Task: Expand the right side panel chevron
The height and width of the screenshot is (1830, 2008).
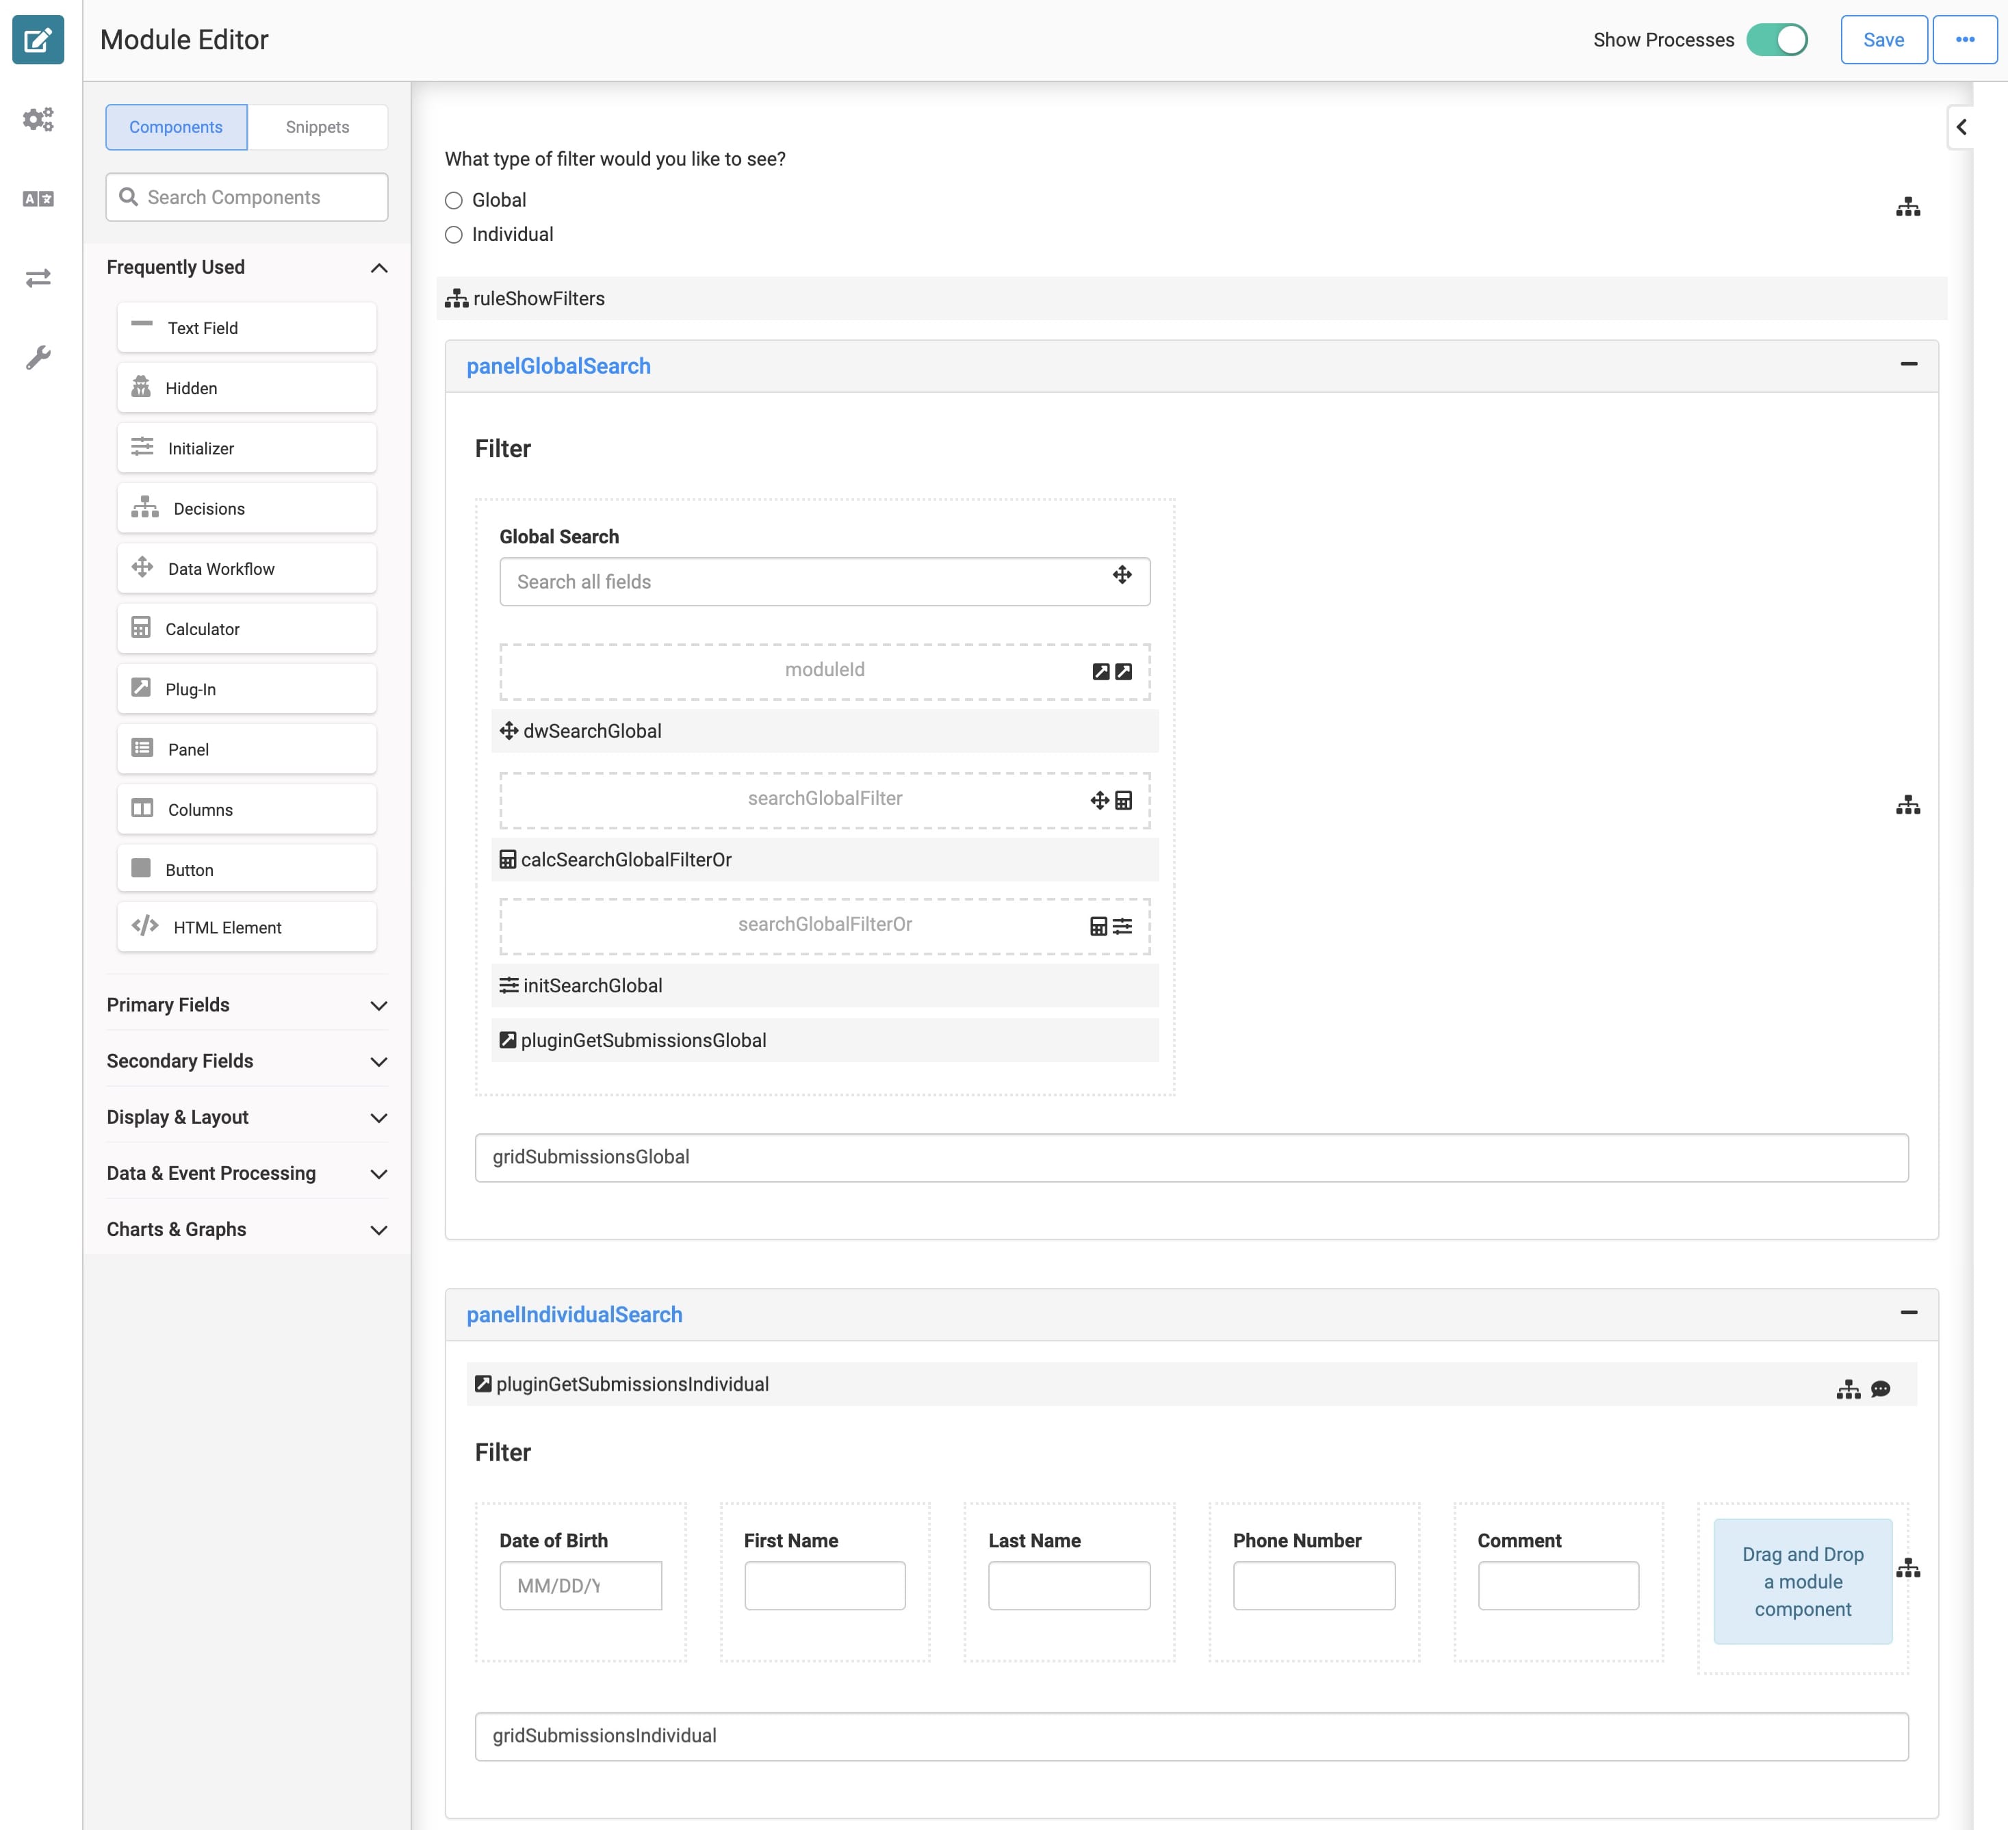Action: [x=1961, y=127]
